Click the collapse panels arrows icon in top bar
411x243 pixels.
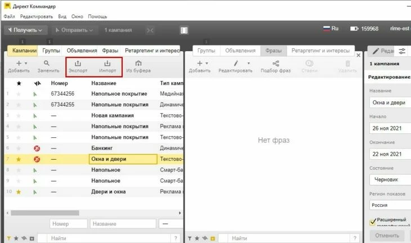(x=150, y=30)
